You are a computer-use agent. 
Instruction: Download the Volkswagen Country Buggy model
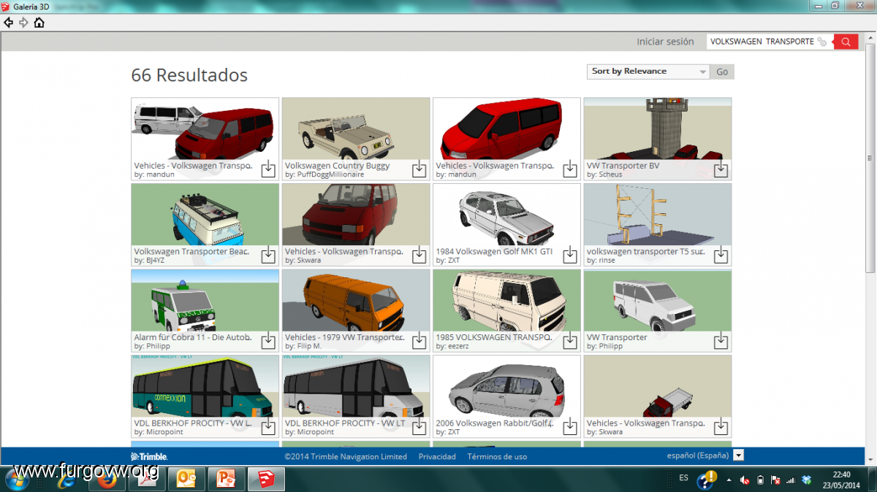pyautogui.click(x=419, y=169)
